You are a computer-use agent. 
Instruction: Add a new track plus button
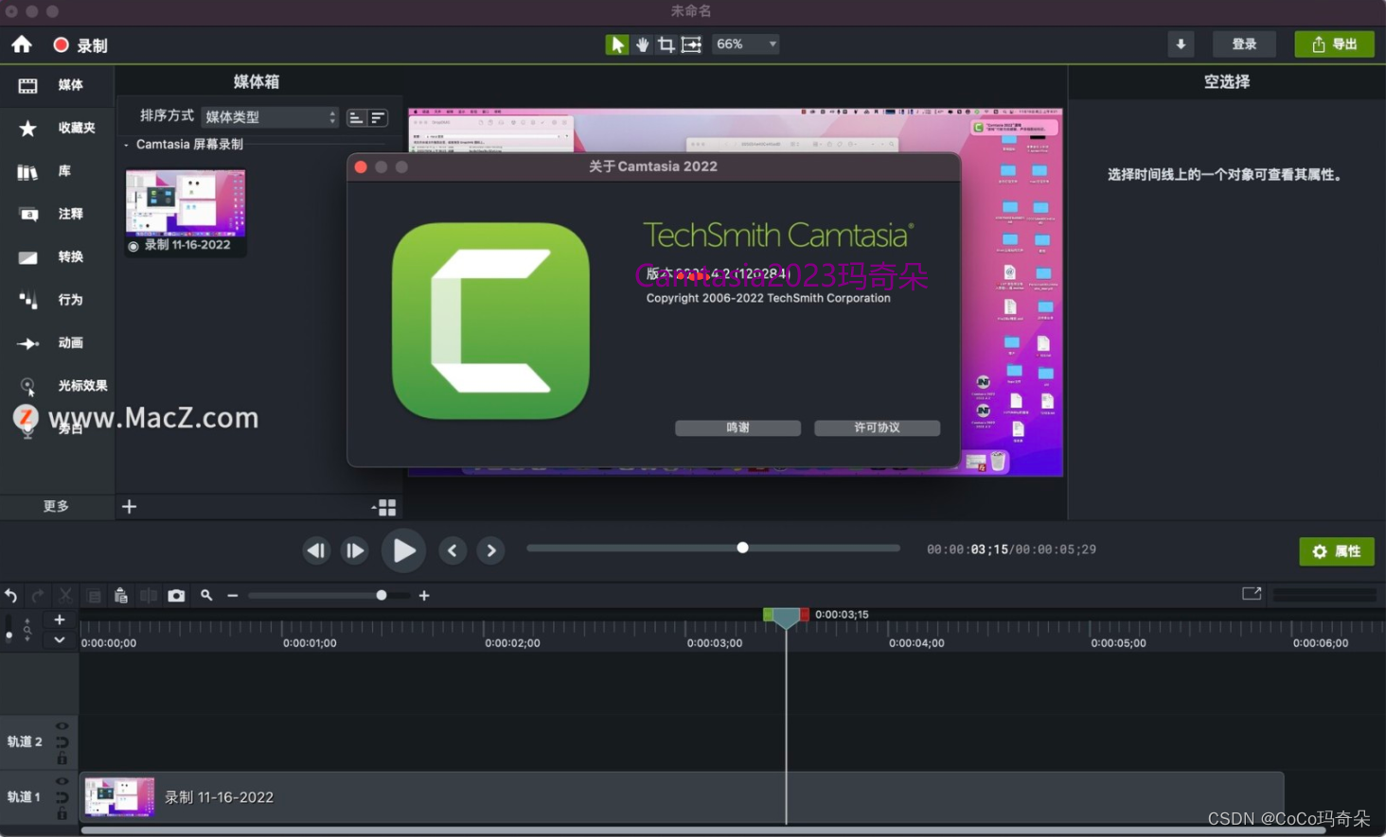(x=59, y=620)
